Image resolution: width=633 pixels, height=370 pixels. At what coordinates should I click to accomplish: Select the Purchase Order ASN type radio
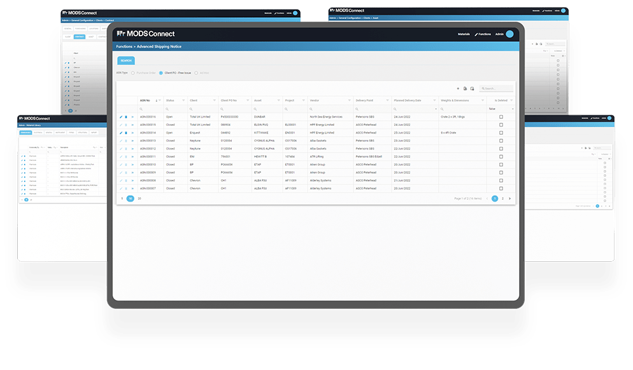pyautogui.click(x=133, y=73)
